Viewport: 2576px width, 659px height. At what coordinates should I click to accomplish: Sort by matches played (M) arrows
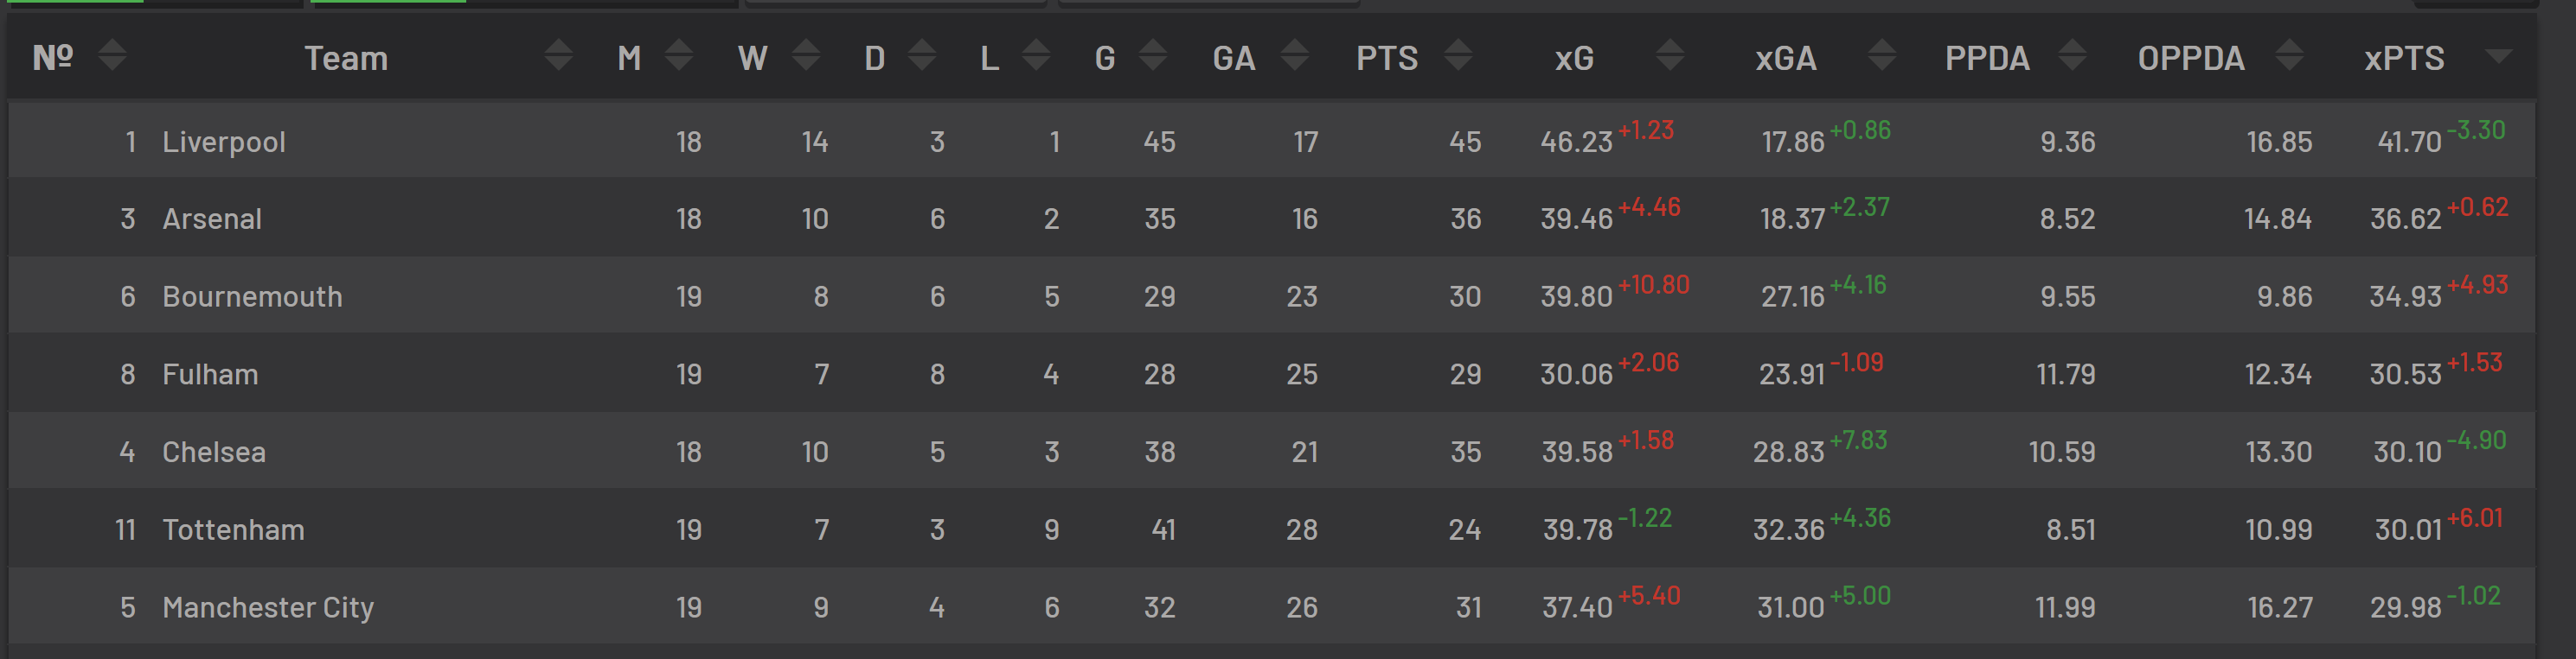[x=679, y=55]
